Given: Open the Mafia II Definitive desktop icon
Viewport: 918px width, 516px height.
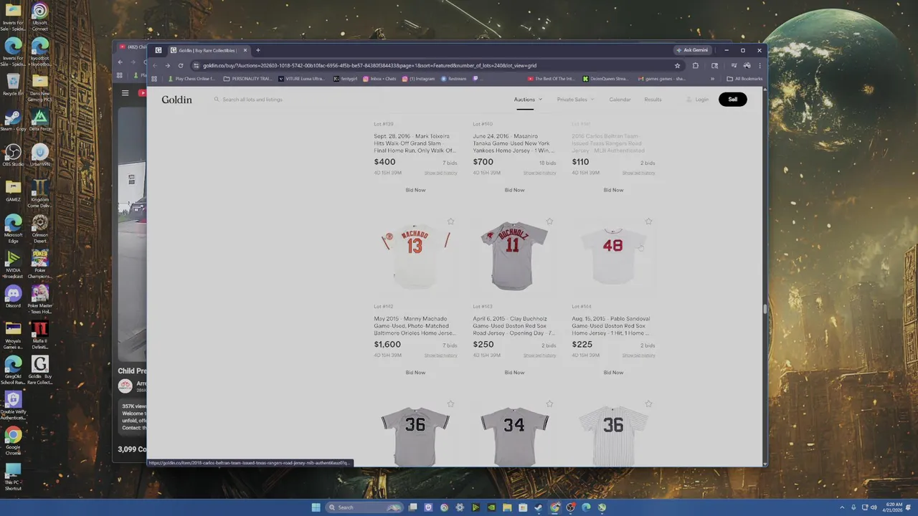Looking at the screenshot, I should [40, 335].
